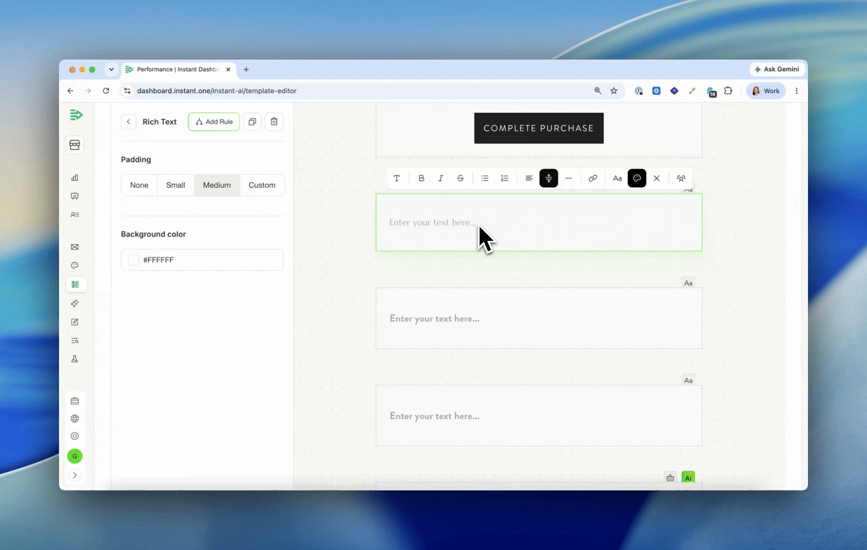Set padding to Custom

tap(262, 185)
